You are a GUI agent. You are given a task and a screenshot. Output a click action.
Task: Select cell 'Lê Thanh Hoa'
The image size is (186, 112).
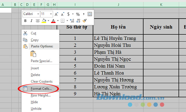[x=118, y=73]
